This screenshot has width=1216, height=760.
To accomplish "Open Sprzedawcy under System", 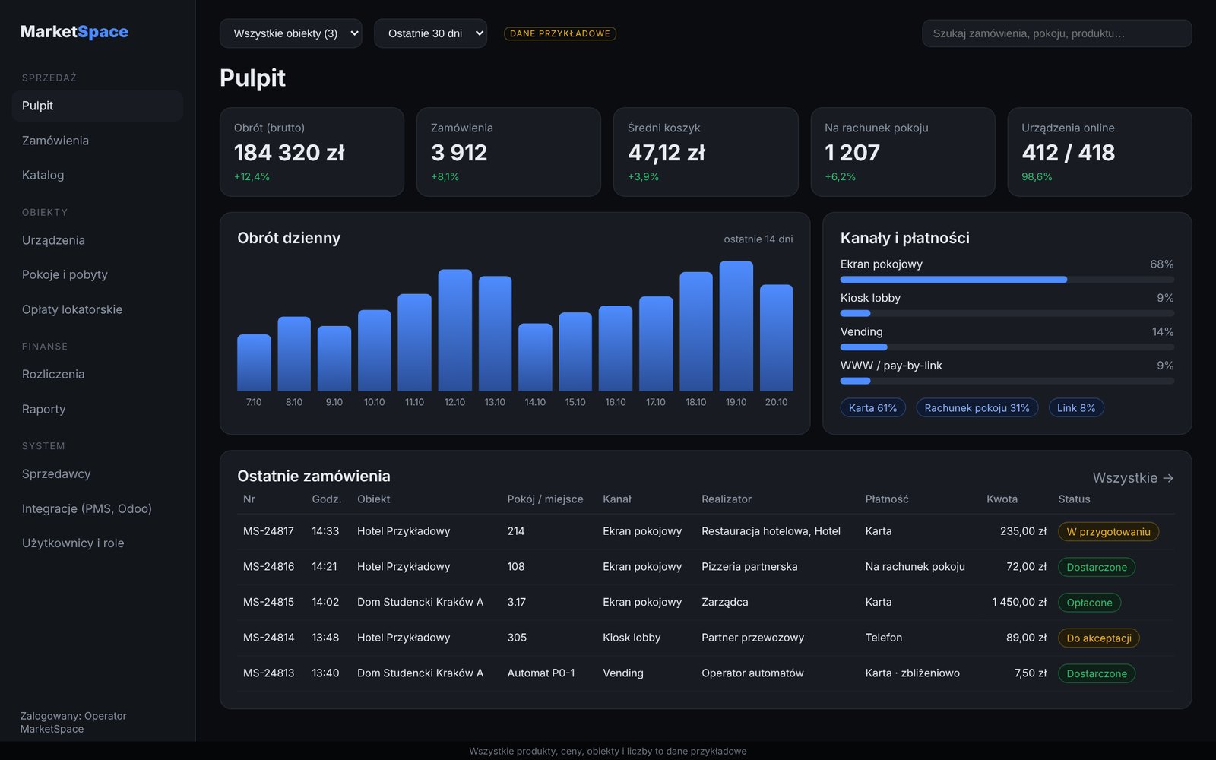I will point(97,473).
